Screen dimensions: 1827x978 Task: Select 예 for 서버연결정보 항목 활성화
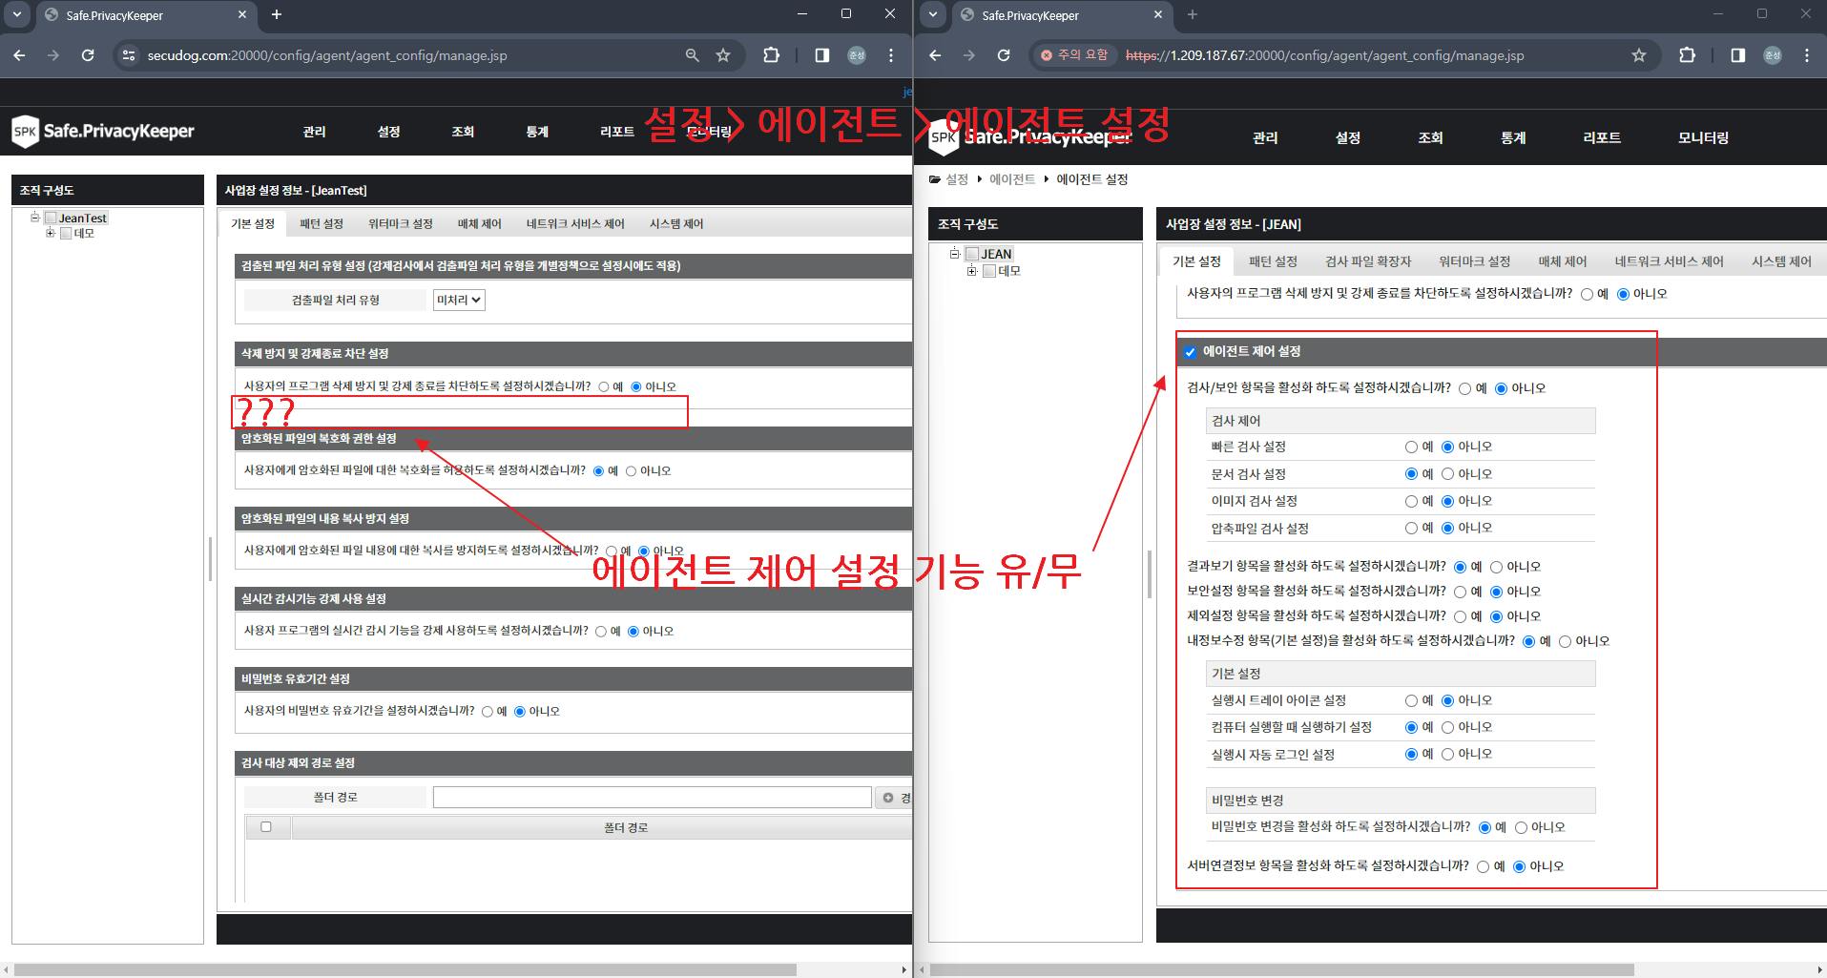tap(1483, 866)
